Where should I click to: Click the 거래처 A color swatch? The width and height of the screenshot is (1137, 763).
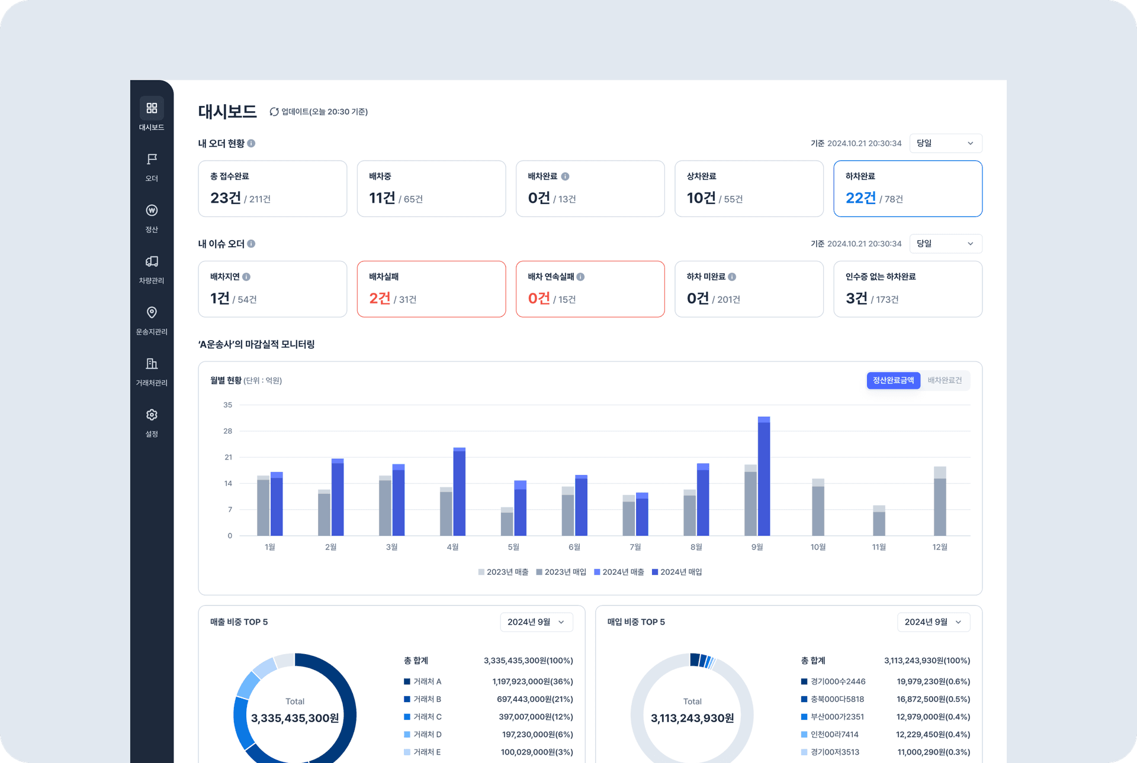pyautogui.click(x=407, y=681)
